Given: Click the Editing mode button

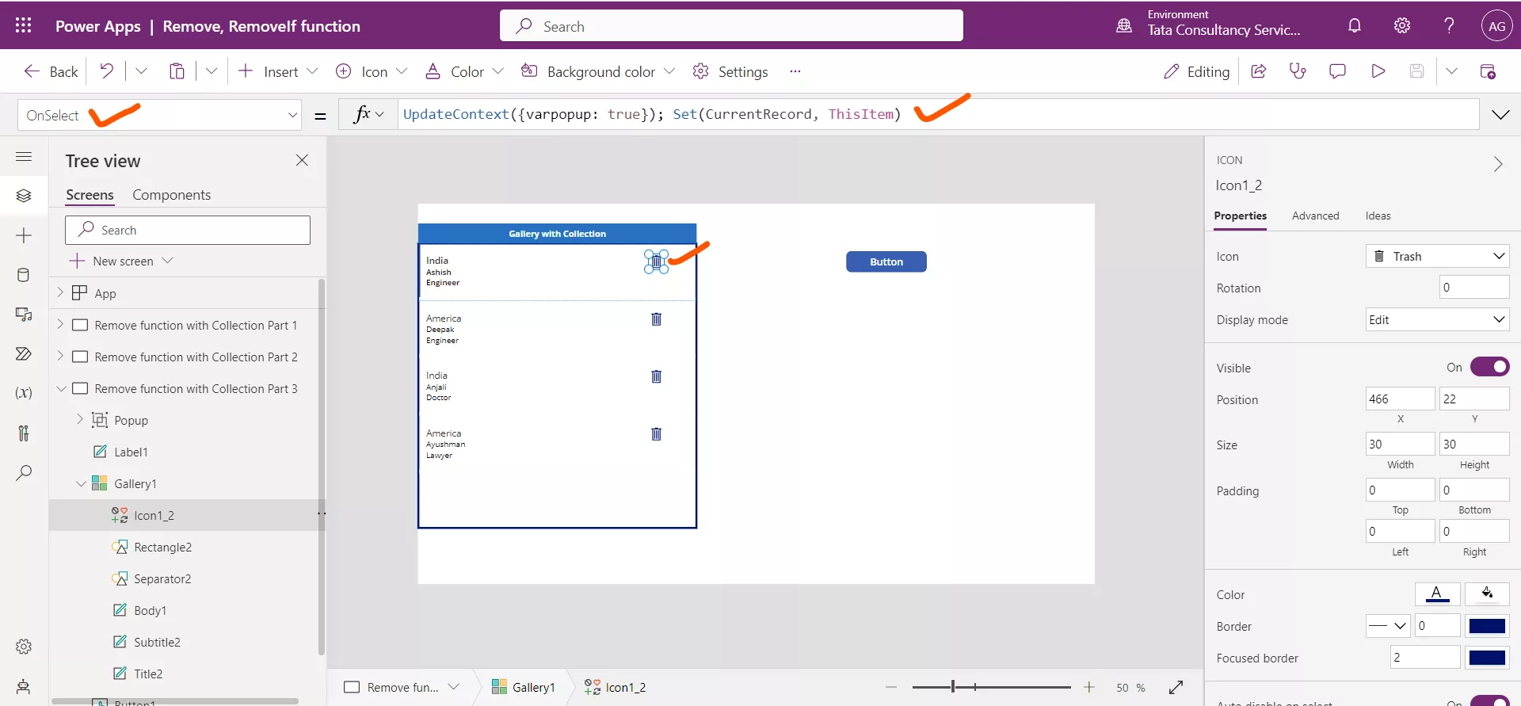Looking at the screenshot, I should [x=1196, y=71].
